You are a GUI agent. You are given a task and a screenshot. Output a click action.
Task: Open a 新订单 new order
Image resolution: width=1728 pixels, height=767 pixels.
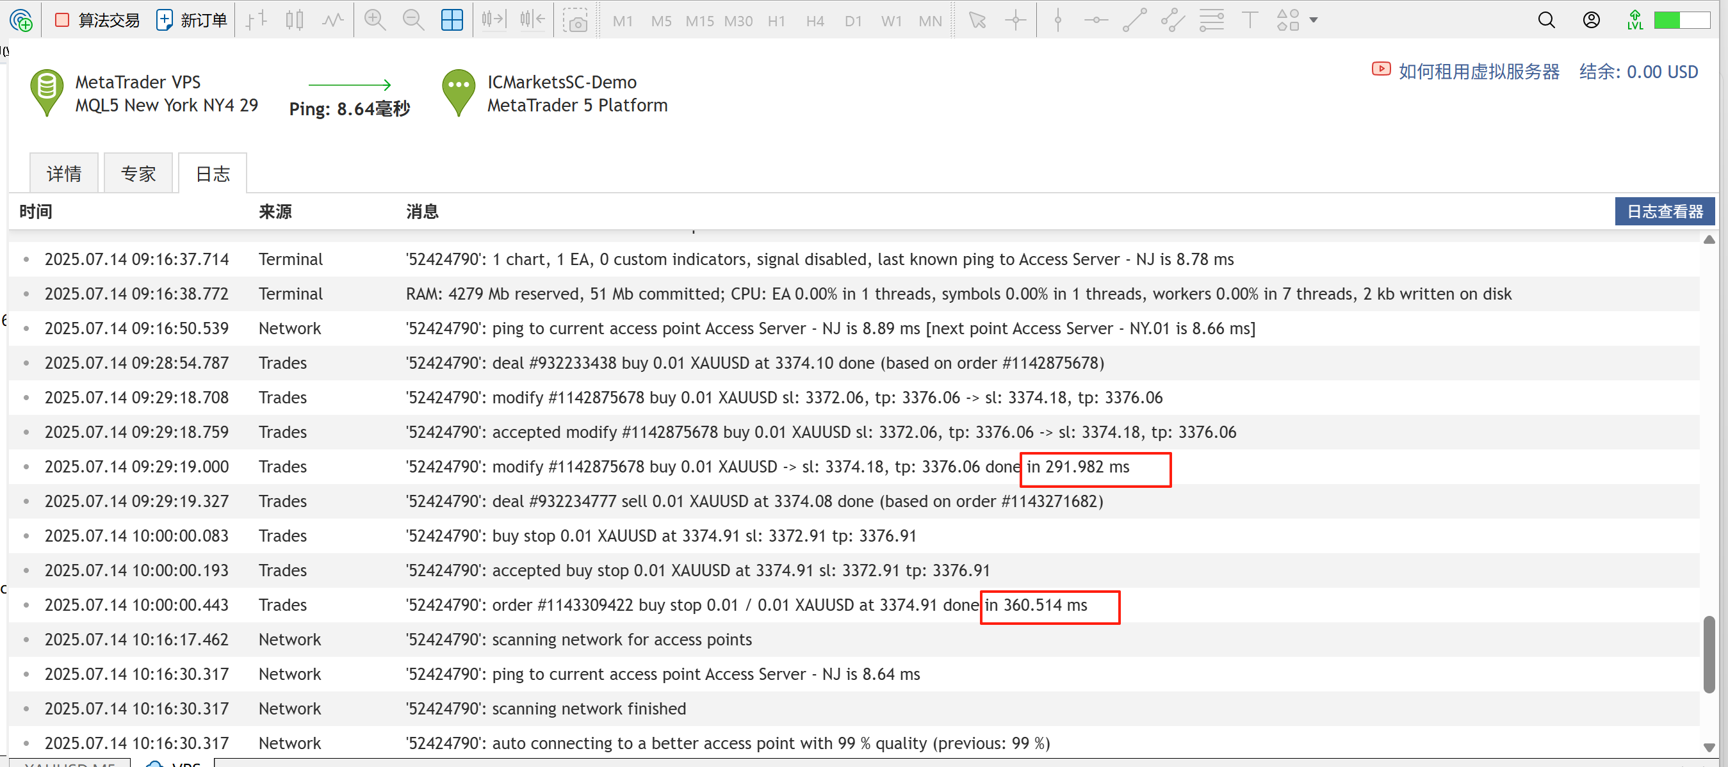191,20
